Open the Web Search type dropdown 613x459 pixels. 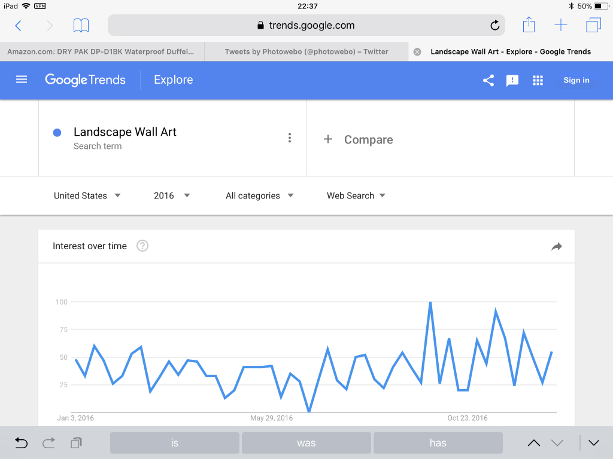[356, 195]
